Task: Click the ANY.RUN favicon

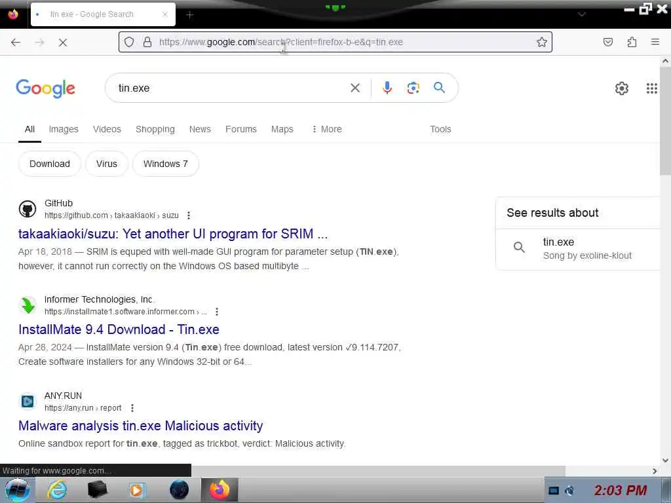Action: (x=28, y=401)
